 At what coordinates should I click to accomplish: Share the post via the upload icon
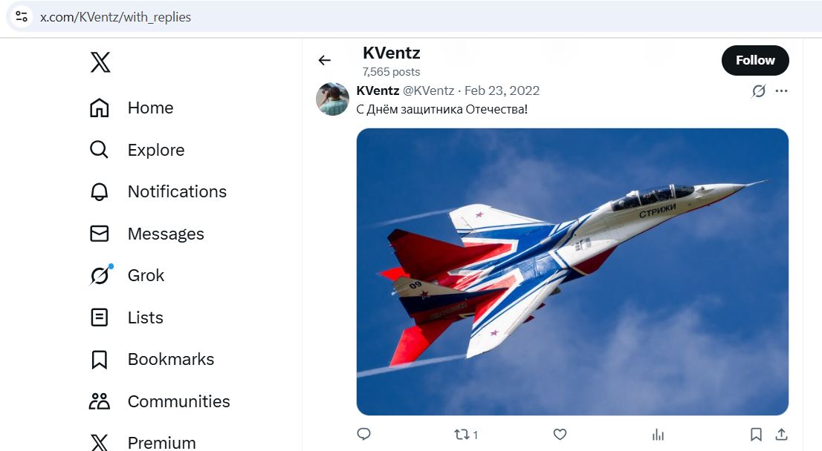pos(781,434)
